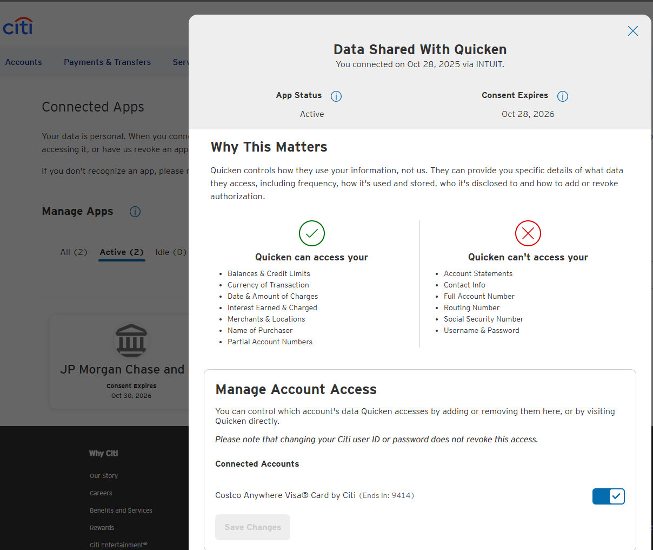
Task: Click the 'You connected on Oct 28, 2025' subtitle
Action: 420,64
